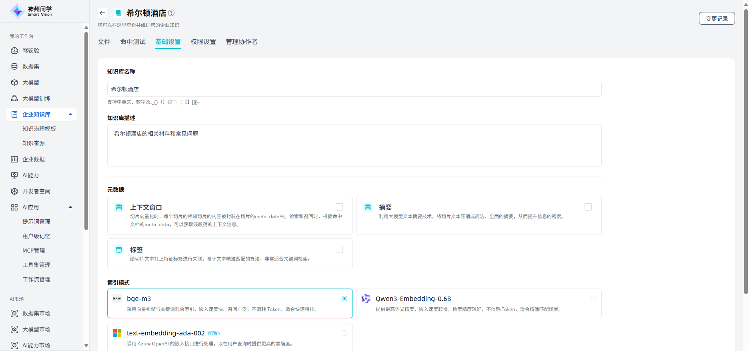Open MCP管理 in sidebar
The image size is (749, 351).
[x=34, y=251]
